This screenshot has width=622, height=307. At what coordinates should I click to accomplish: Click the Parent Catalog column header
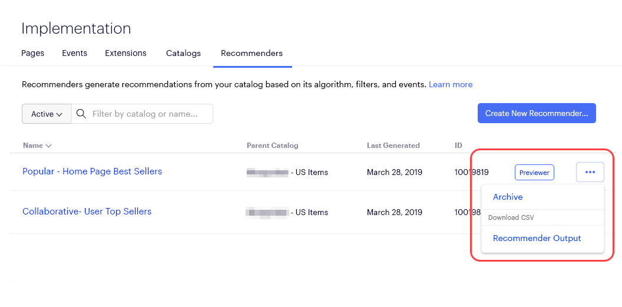272,145
